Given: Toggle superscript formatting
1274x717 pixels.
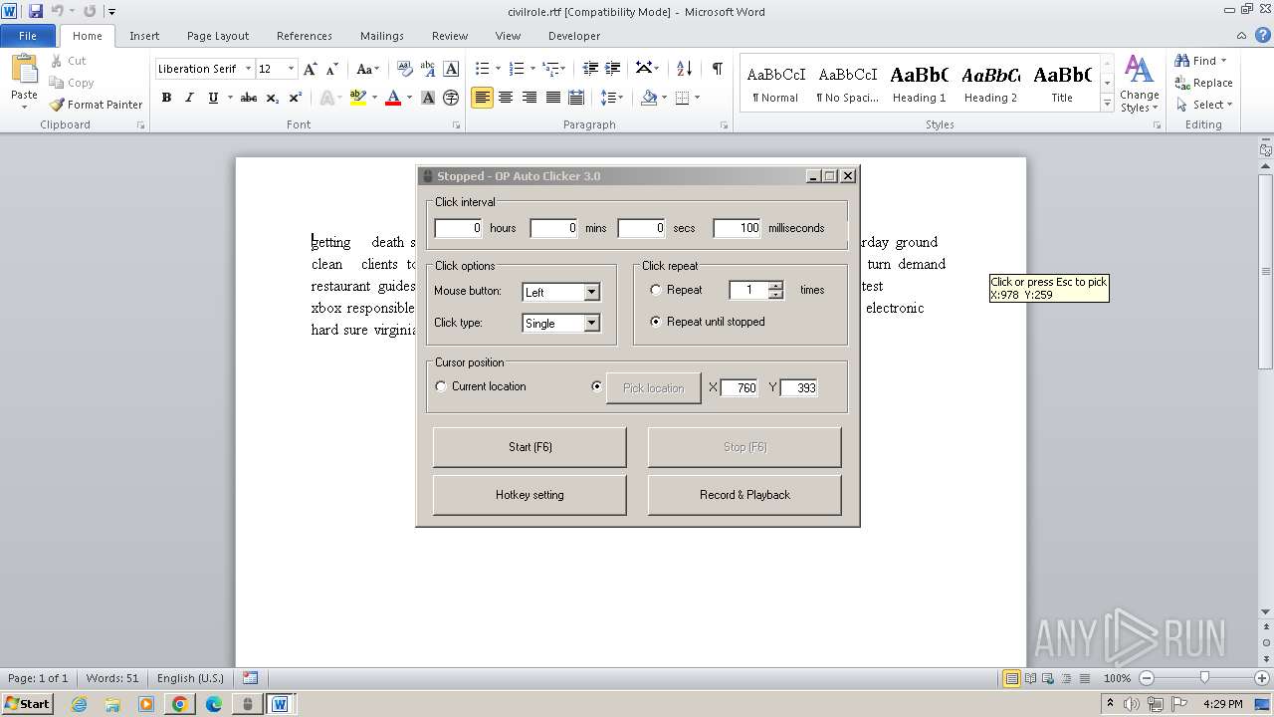Looking at the screenshot, I should (x=296, y=98).
